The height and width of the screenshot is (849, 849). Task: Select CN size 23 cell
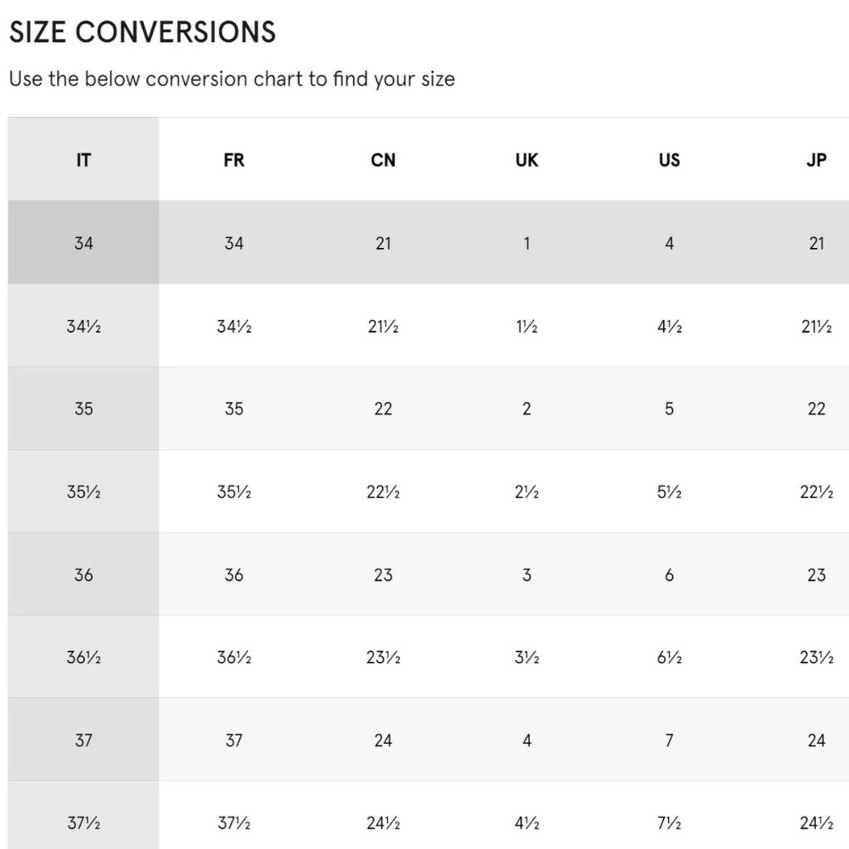[x=383, y=574]
